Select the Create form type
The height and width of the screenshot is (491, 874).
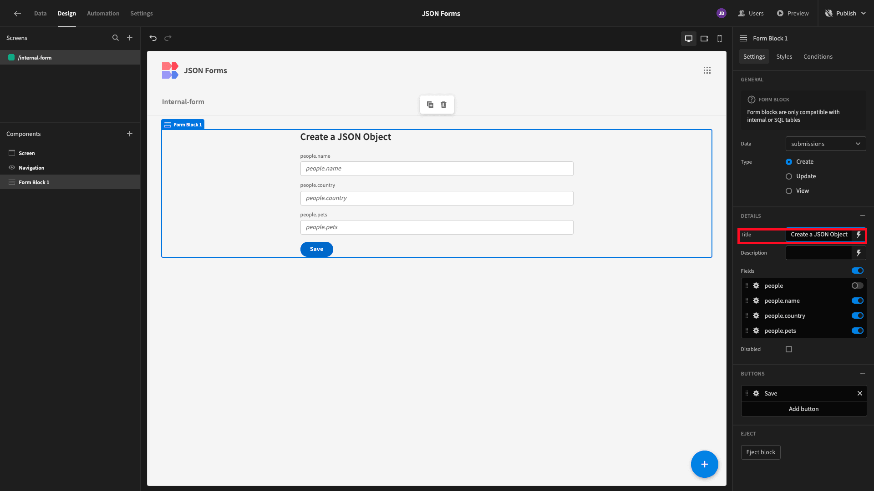(x=789, y=162)
